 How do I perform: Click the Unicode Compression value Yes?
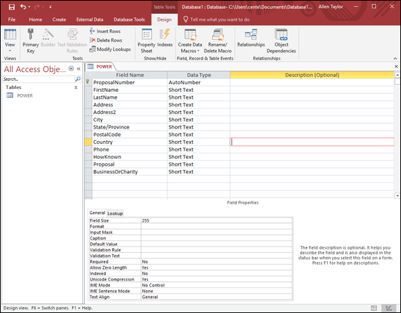216,279
